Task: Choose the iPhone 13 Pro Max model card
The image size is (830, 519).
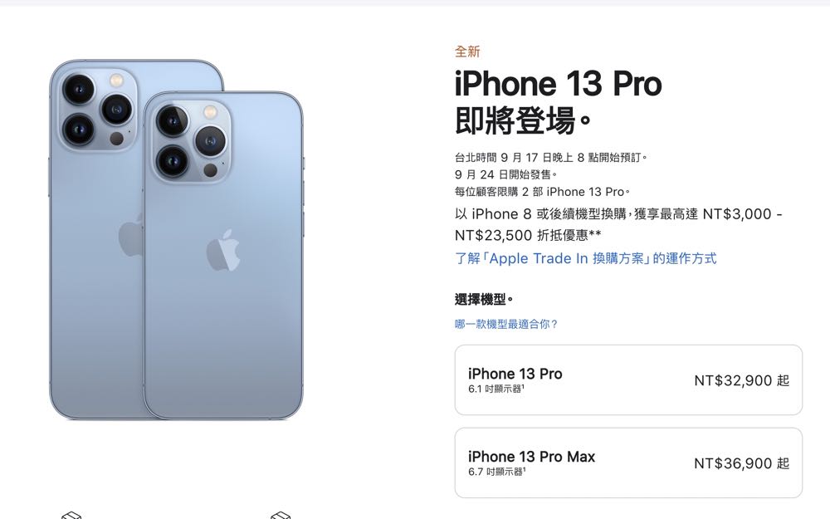Action: point(628,463)
